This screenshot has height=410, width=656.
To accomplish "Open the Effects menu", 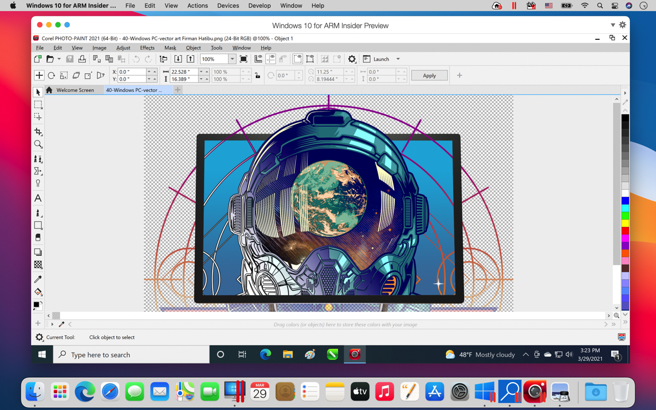I will 147,48.
